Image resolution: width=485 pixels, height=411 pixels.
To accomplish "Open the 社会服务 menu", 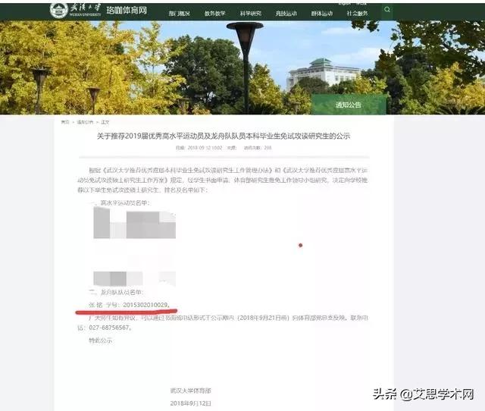I will pyautogui.click(x=357, y=14).
